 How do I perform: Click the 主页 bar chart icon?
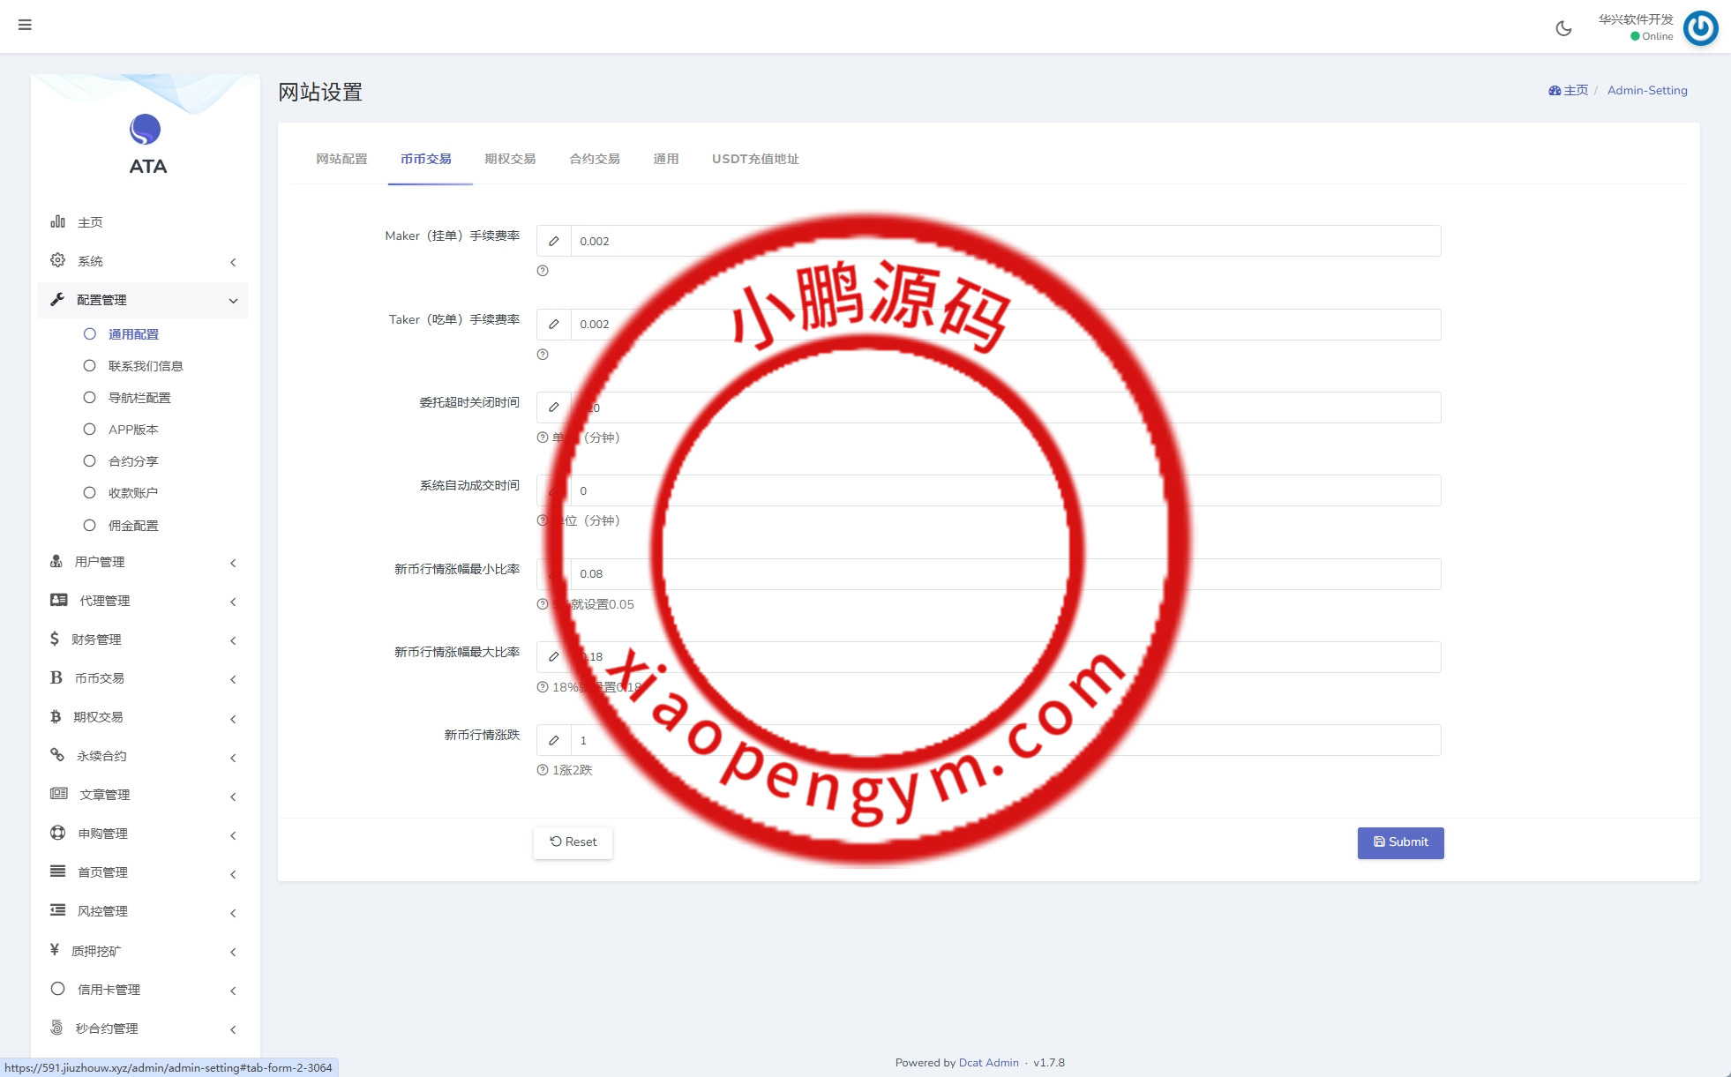[58, 221]
